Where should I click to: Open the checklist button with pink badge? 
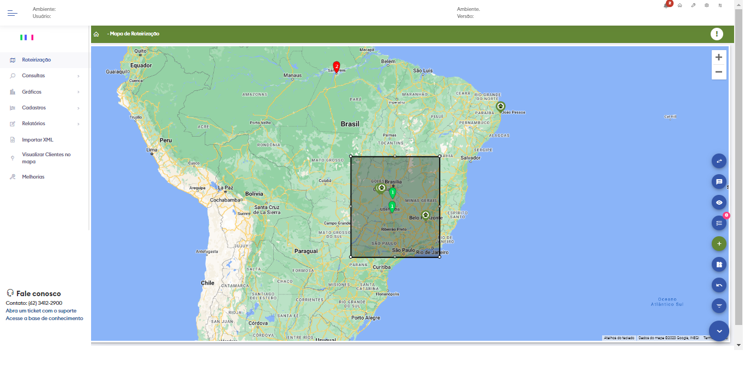coord(719,223)
